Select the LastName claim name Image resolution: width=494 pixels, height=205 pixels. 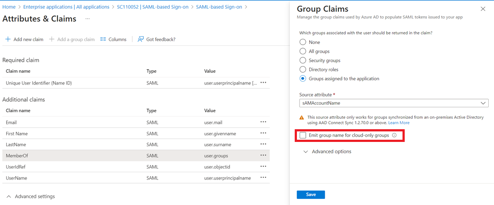pyautogui.click(x=16, y=145)
